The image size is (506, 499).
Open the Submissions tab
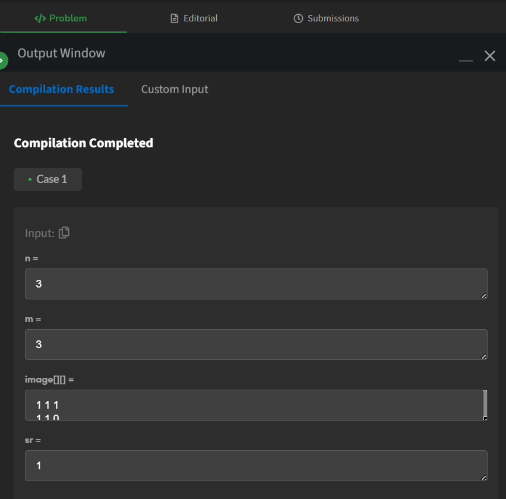click(x=326, y=18)
